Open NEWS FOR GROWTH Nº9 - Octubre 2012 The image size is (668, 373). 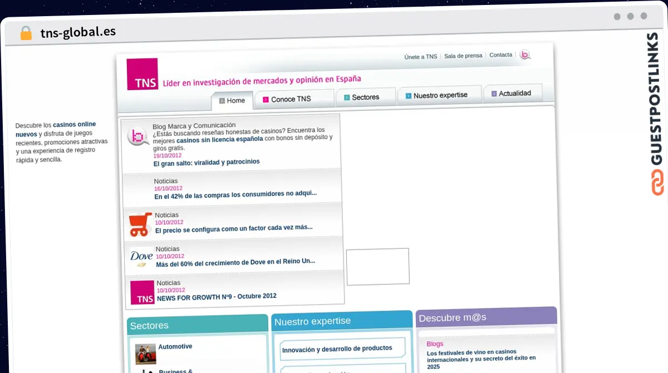(217, 297)
